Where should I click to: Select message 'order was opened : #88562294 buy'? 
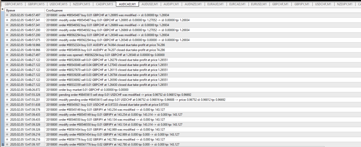pyautogui.click(x=105, y=55)
